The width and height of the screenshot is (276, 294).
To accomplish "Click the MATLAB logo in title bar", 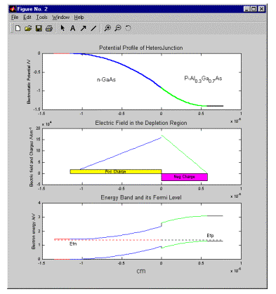I will pyautogui.click(x=13, y=9).
